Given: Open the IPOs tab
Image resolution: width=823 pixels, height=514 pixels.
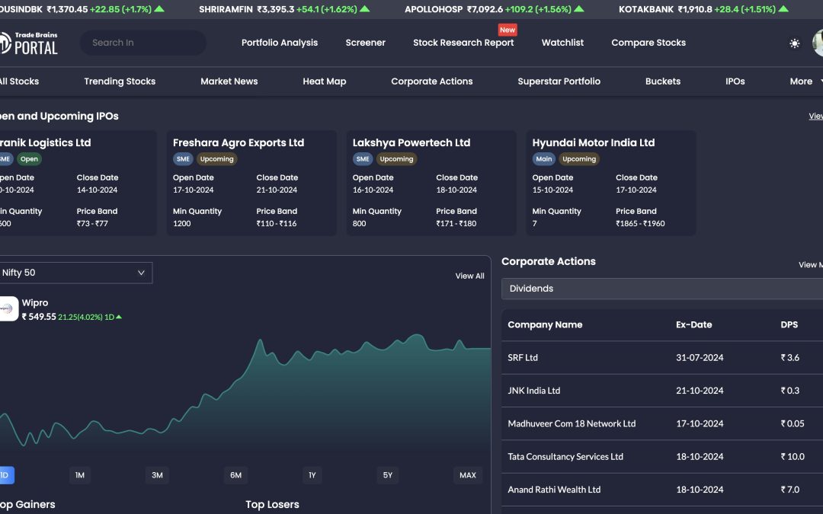Looking at the screenshot, I should tap(735, 81).
